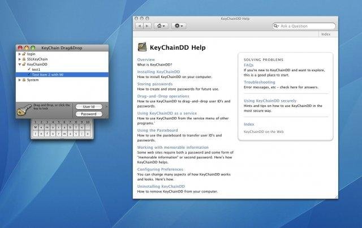
Task: Open Index link in Solving Problems box
Action: (249, 124)
